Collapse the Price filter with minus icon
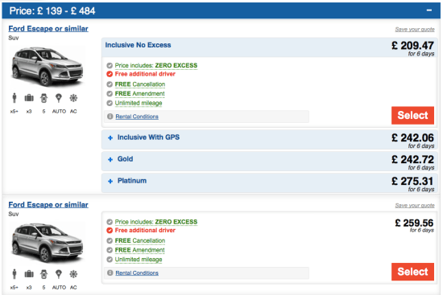Screen dimensions: 443x295 click(429, 10)
